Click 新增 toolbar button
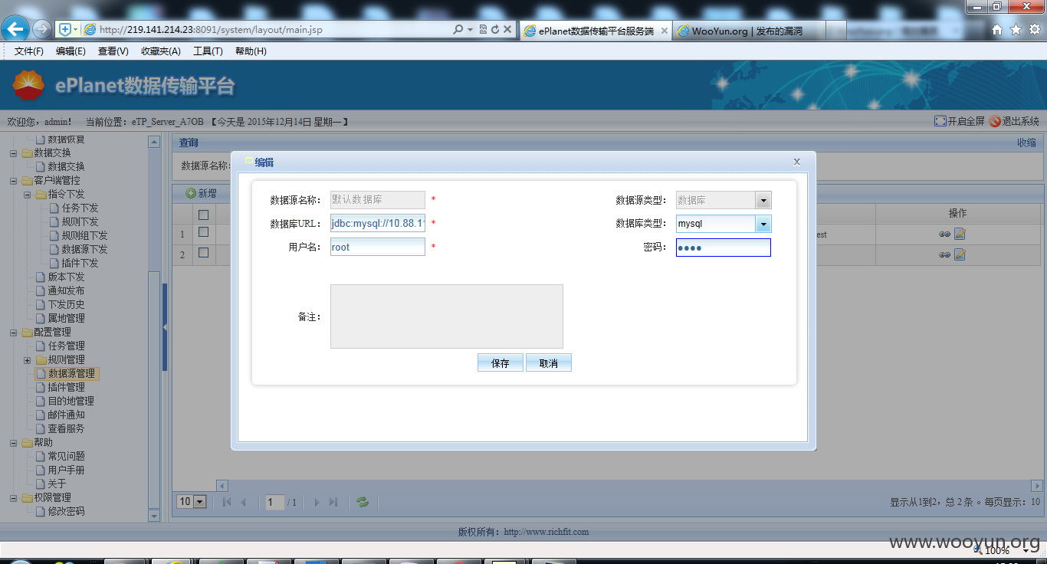 [201, 193]
